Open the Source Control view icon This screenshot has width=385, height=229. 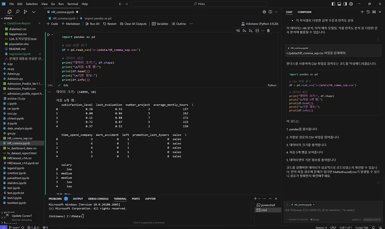[x=25, y=12]
